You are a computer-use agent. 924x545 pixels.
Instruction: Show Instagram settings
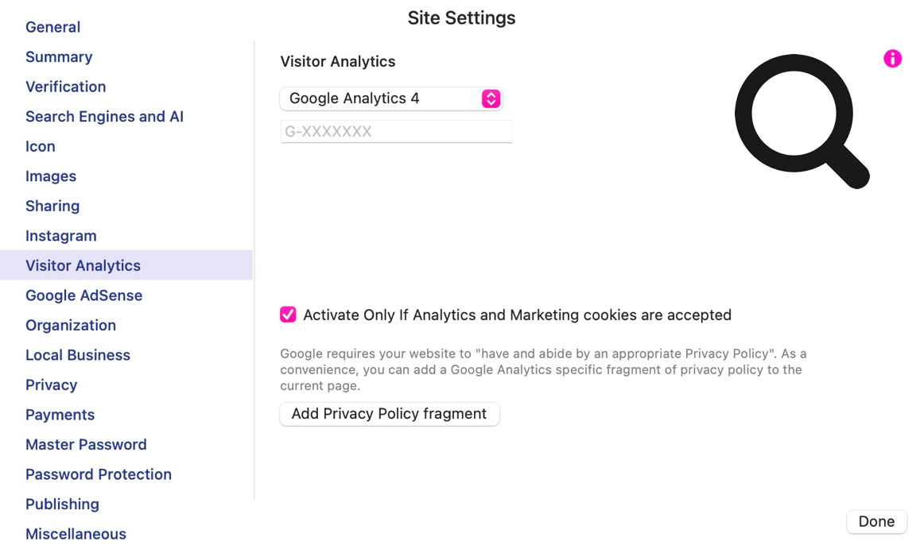tap(61, 236)
